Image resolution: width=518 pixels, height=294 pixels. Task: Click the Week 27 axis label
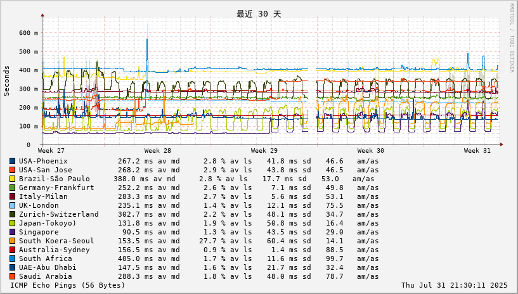[51, 151]
